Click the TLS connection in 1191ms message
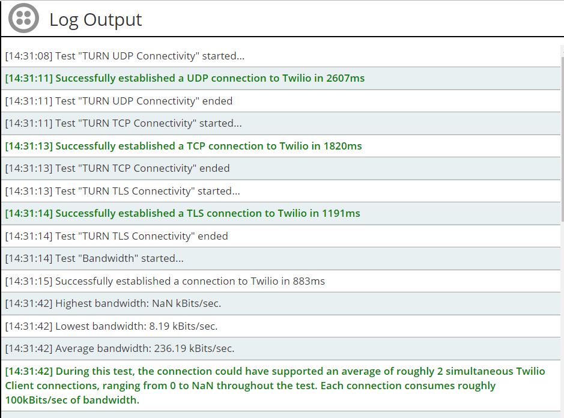This screenshot has height=418, width=564. point(183,213)
